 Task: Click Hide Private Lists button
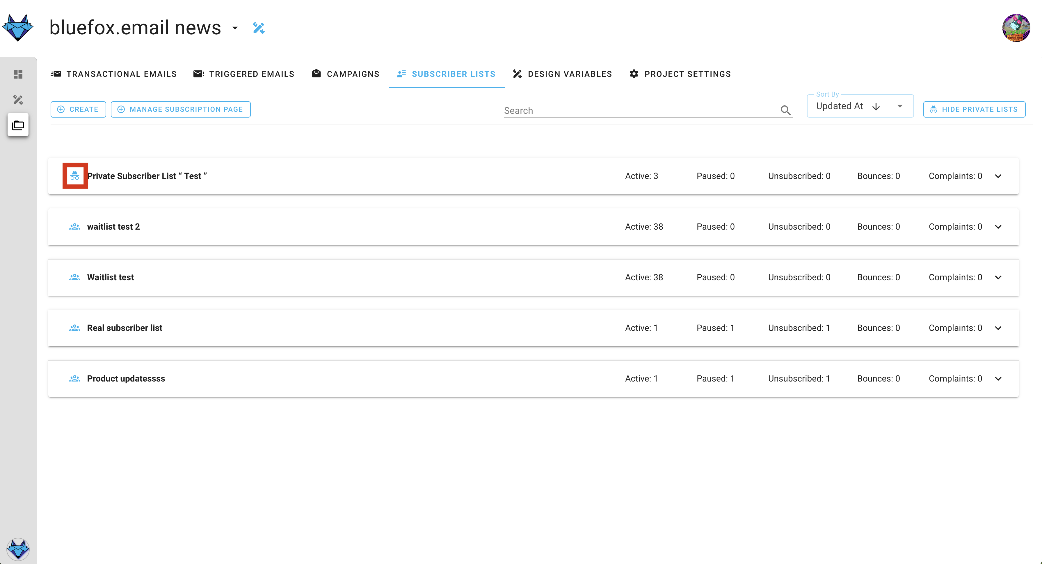click(x=974, y=109)
